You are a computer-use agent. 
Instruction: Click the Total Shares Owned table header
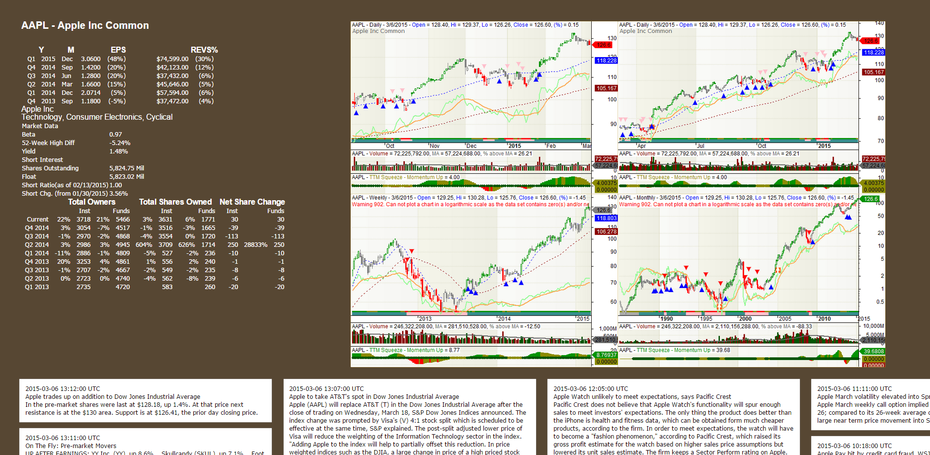pos(175,202)
